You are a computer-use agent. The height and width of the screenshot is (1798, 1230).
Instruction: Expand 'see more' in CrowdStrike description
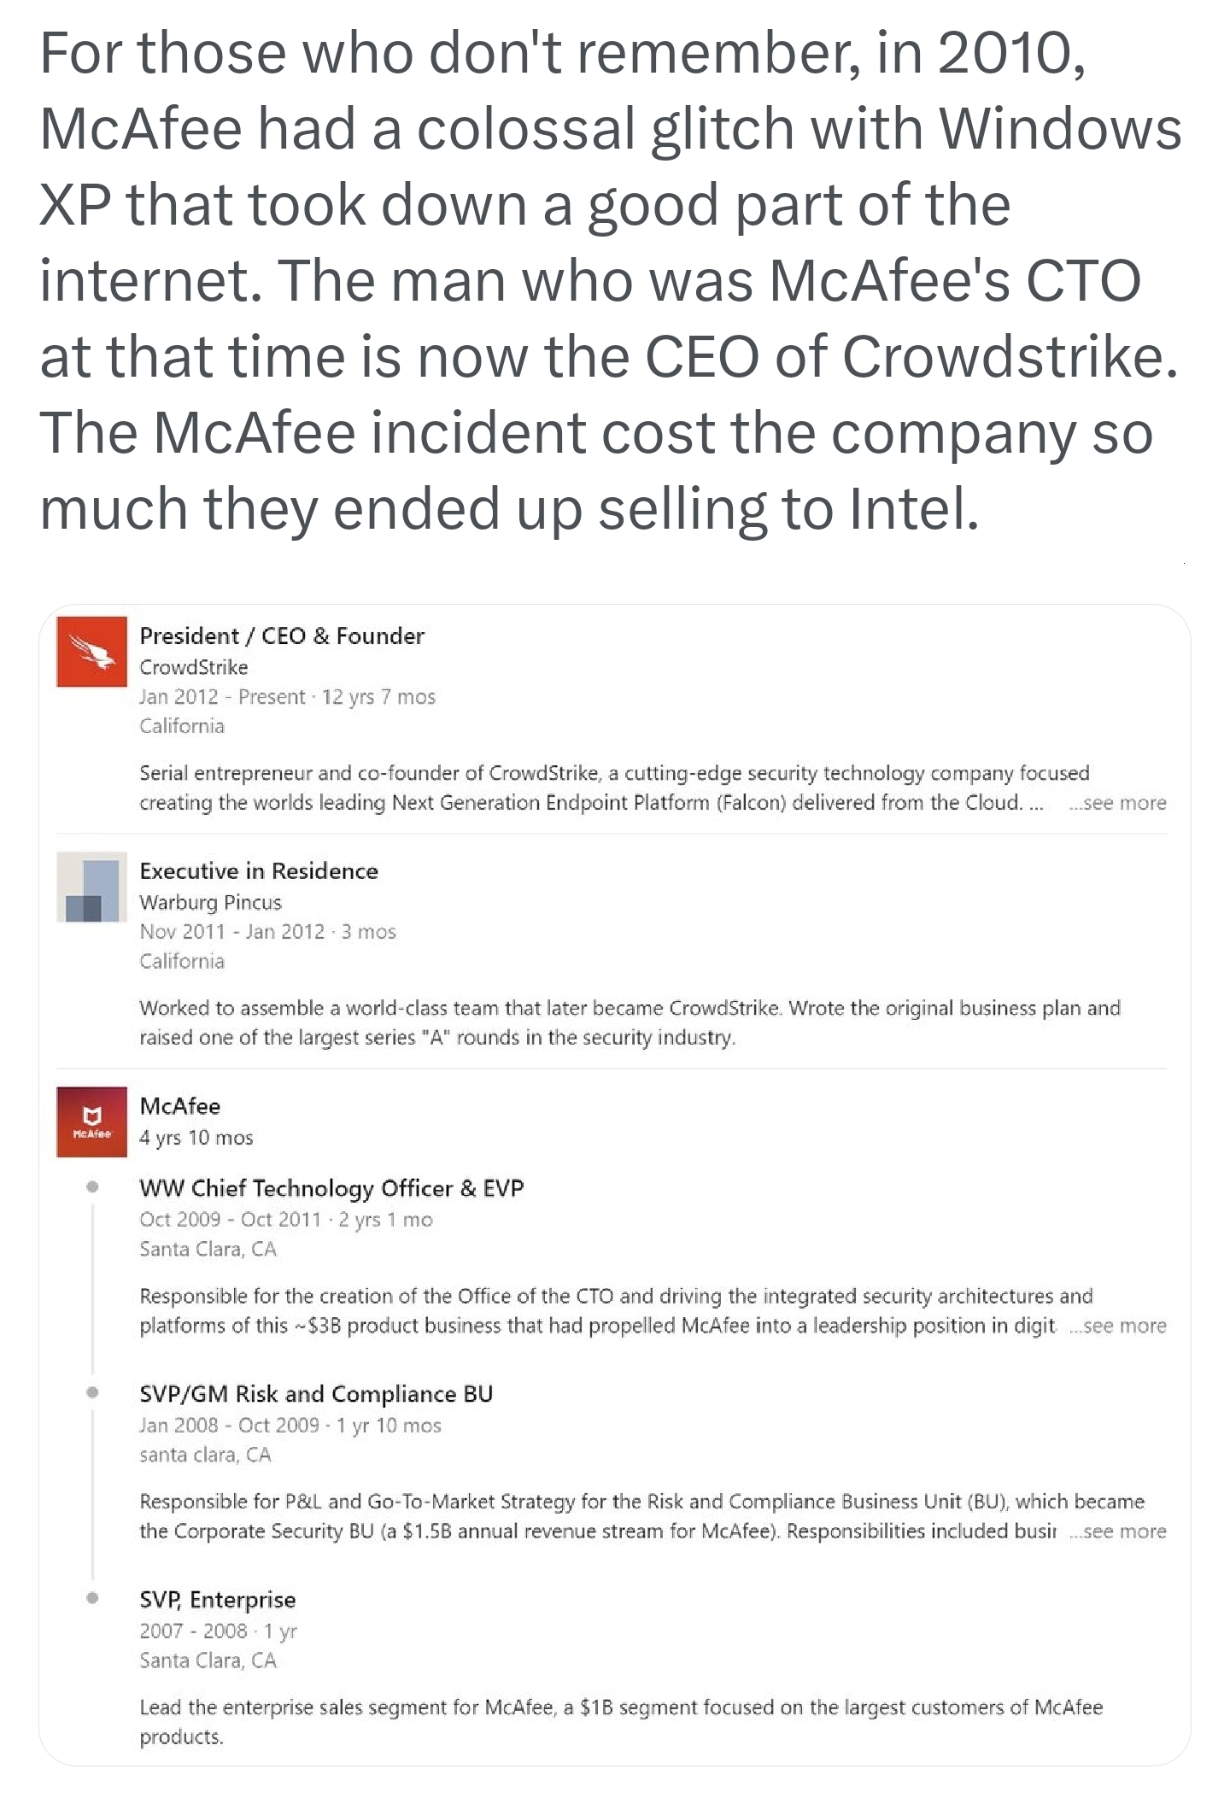1117,803
